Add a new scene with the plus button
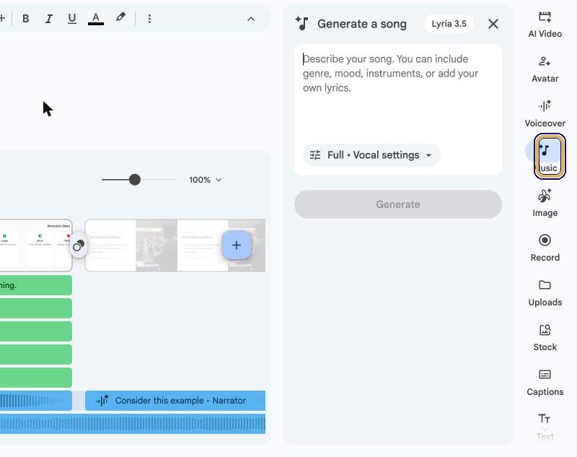The width and height of the screenshot is (577, 457). (x=237, y=245)
